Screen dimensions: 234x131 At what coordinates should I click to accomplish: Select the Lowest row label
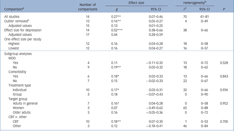(14, 48)
